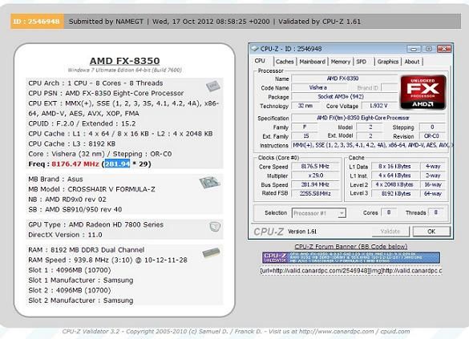The image size is (469, 339).
Task: Click the Core Speed value 8176.5 MHz
Action: pos(315,167)
